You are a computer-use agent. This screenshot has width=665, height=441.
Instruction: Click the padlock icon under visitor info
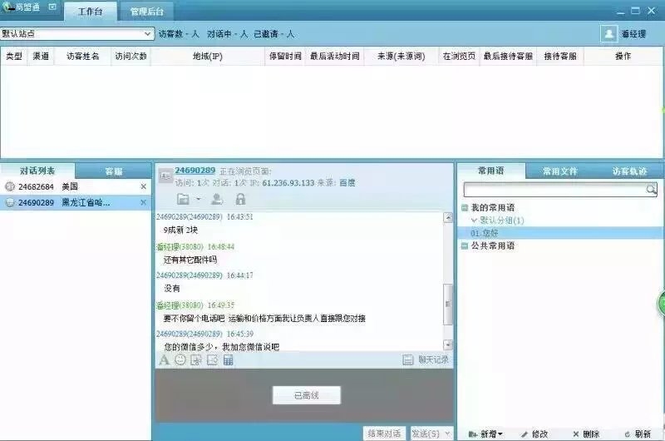(x=240, y=200)
